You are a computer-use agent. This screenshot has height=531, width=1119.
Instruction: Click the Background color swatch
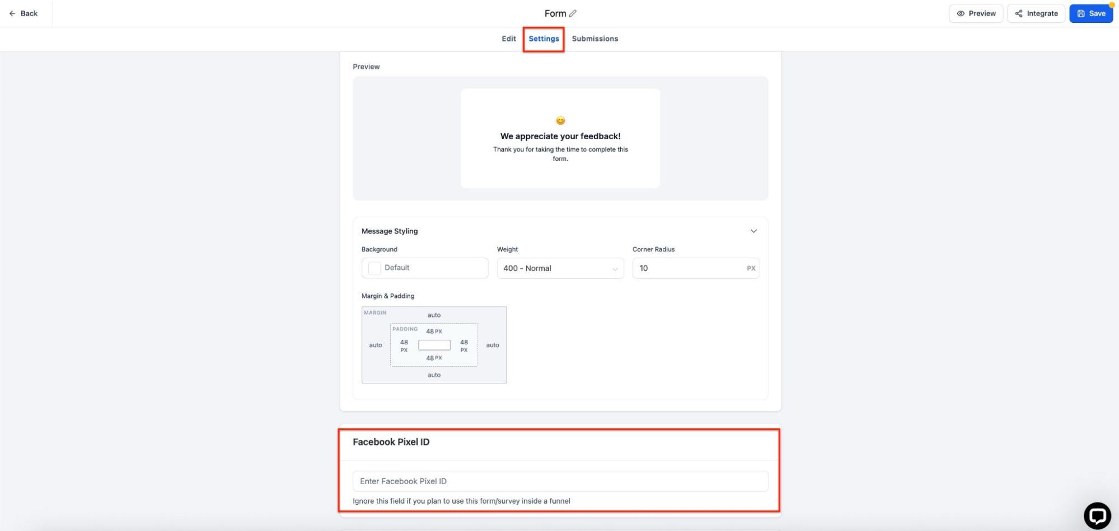point(374,268)
